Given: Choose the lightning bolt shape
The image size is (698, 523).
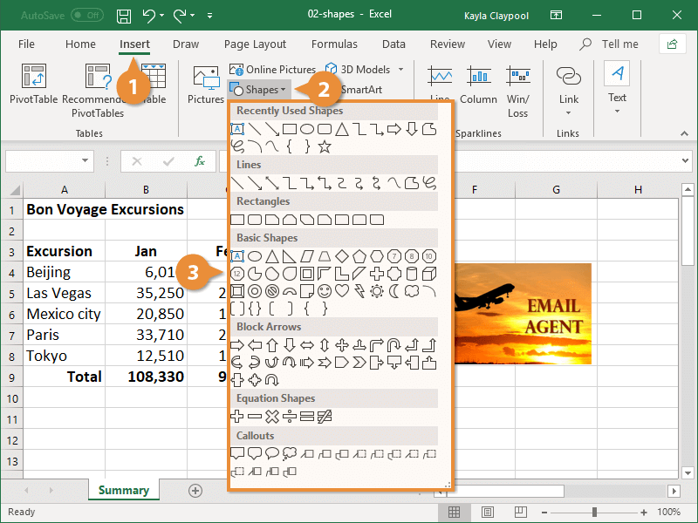Looking at the screenshot, I should pyautogui.click(x=359, y=291).
